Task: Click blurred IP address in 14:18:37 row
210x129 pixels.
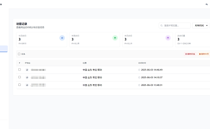Action: point(38,78)
